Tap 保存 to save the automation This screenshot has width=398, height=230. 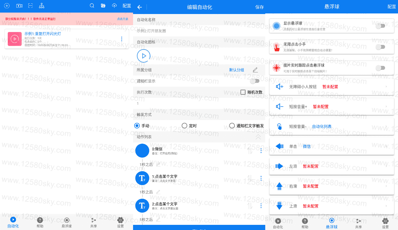pos(260,7)
